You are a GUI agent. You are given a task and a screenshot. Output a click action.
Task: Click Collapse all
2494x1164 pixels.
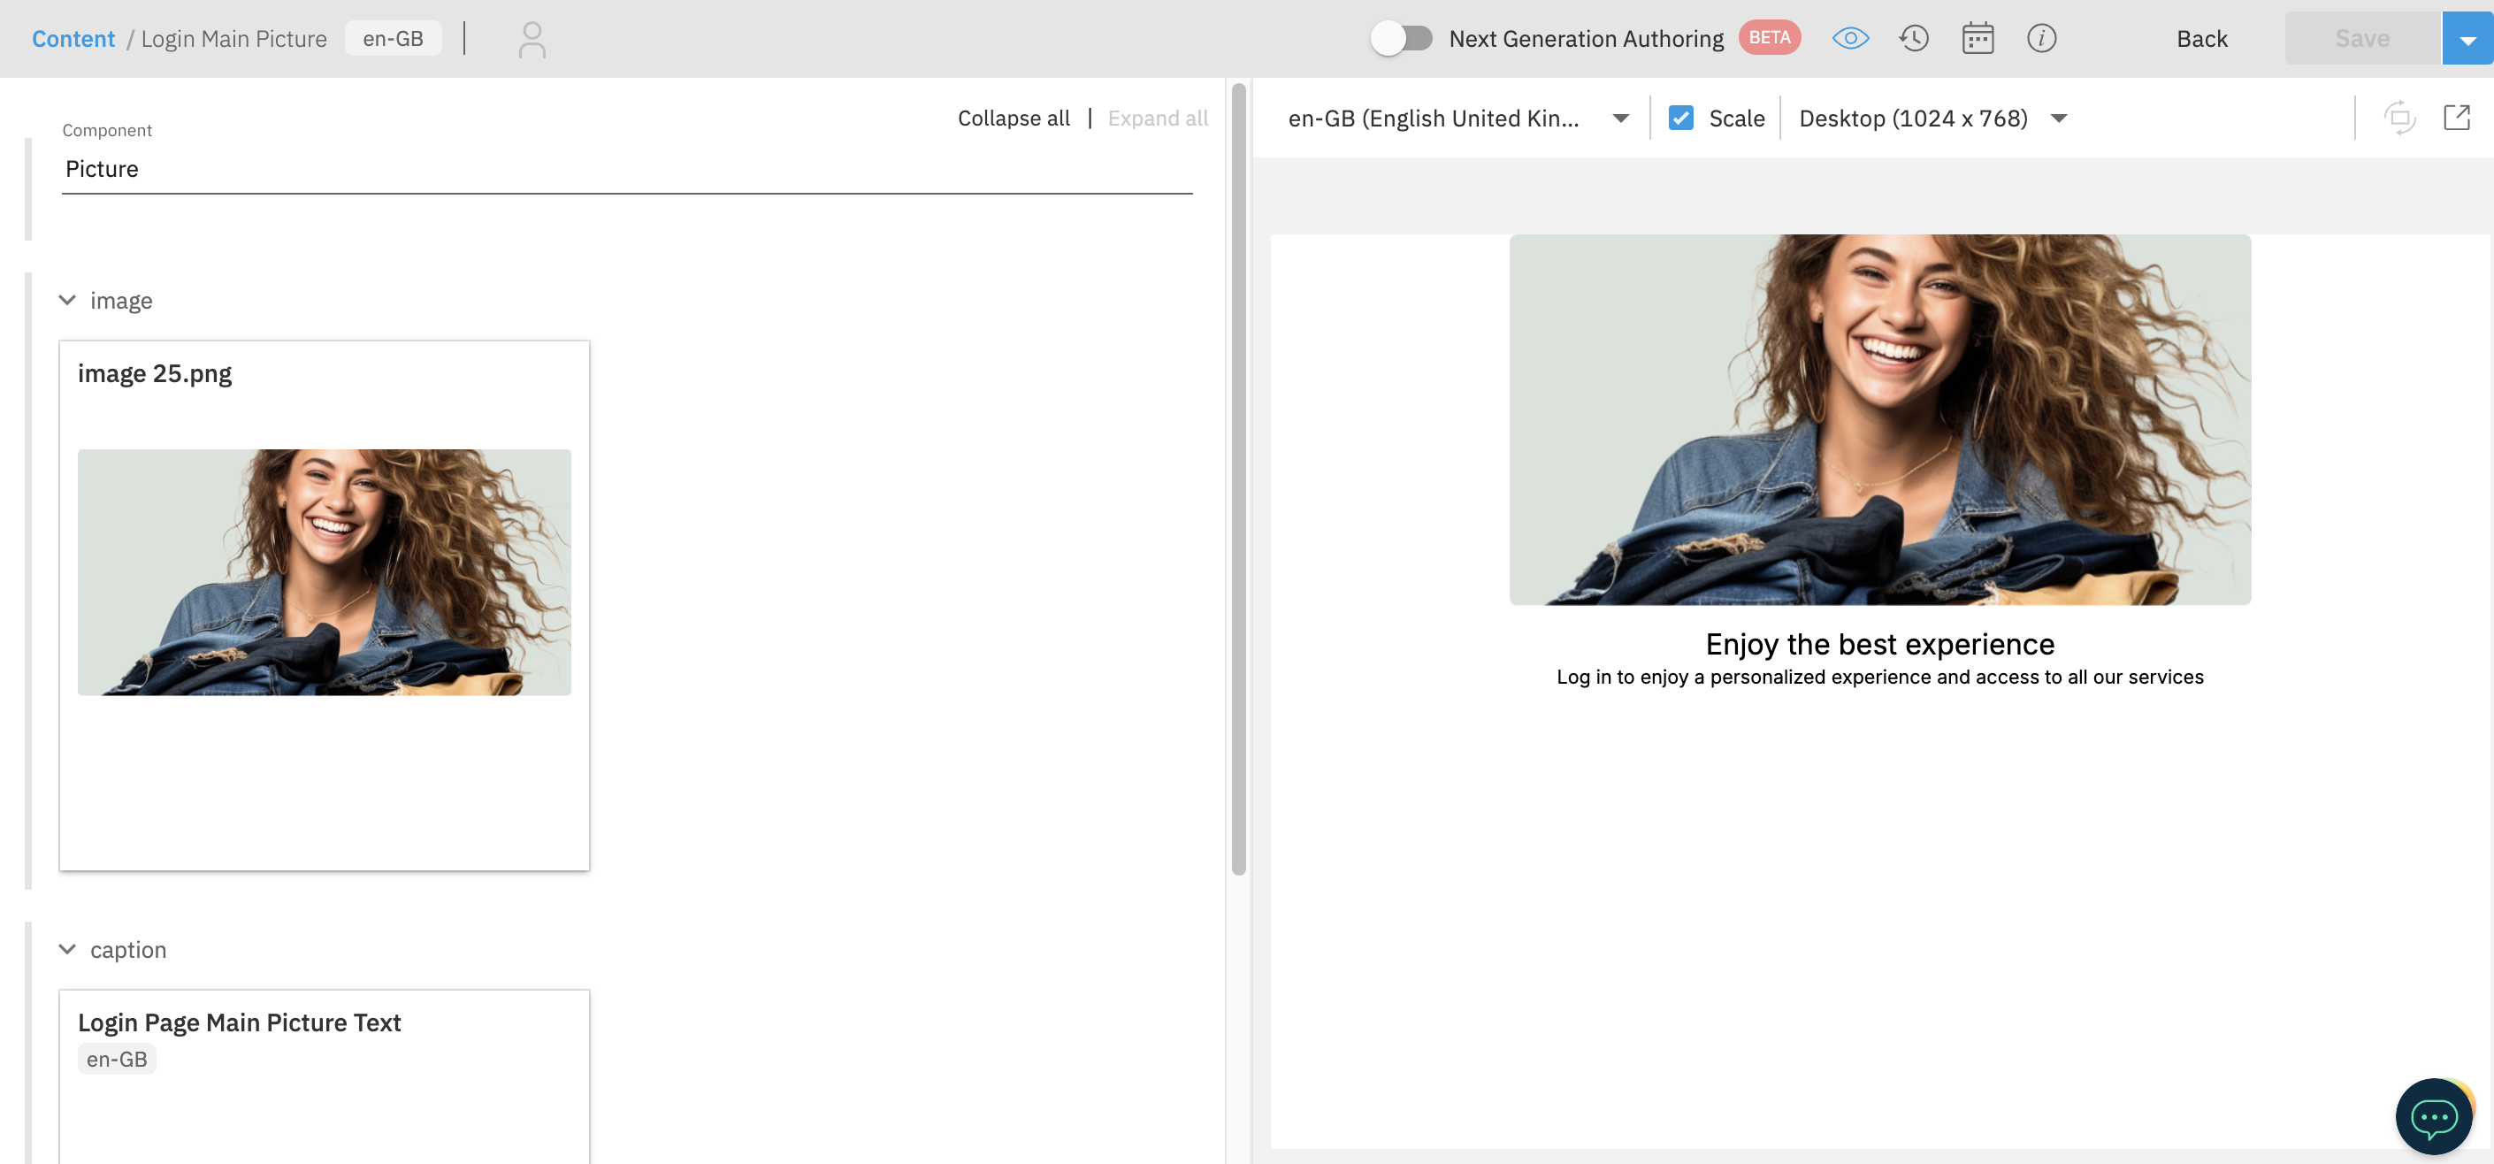[1013, 119]
